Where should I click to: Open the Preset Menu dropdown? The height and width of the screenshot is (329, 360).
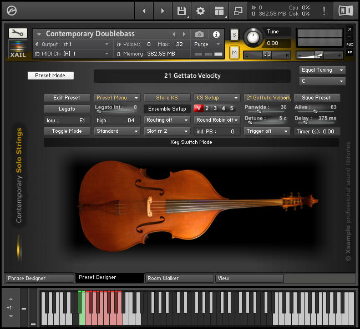(x=117, y=98)
